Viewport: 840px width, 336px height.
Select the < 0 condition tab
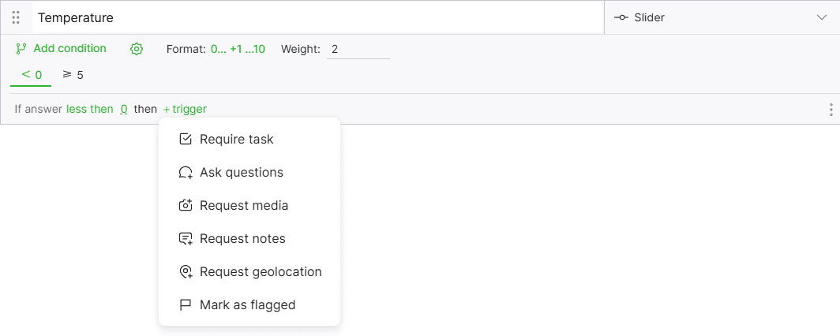31,75
